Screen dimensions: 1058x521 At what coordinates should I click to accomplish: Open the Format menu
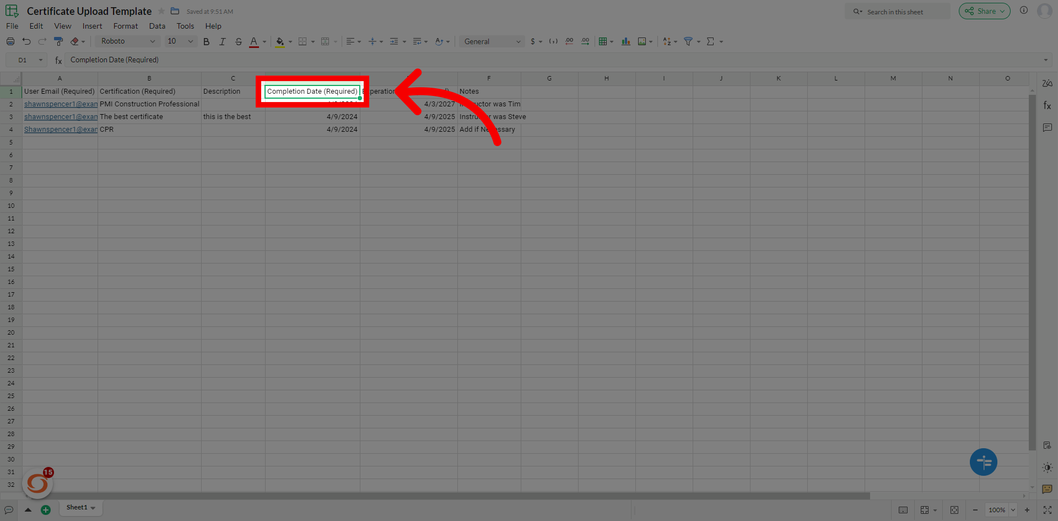tap(126, 26)
